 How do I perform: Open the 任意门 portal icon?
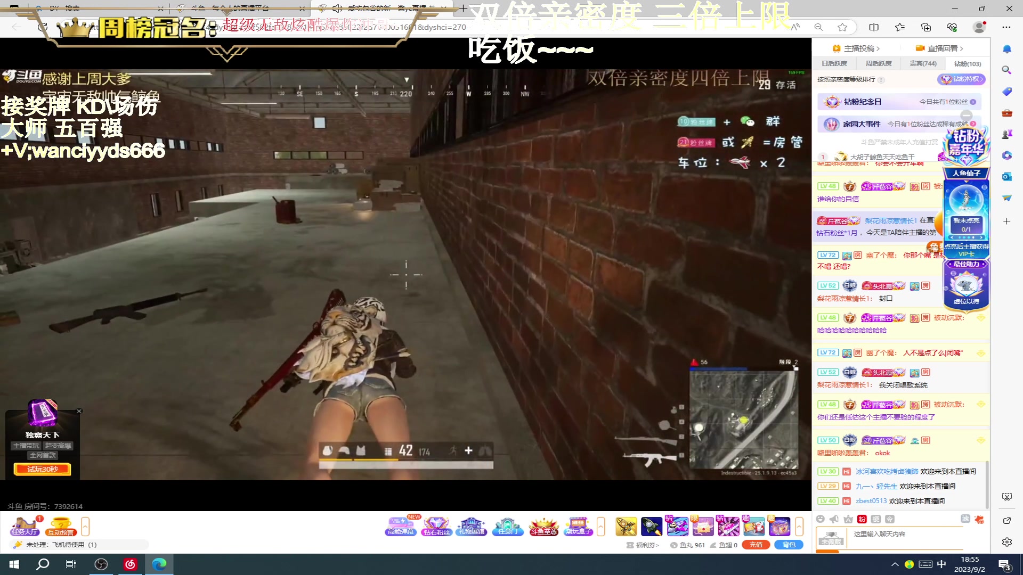(508, 527)
